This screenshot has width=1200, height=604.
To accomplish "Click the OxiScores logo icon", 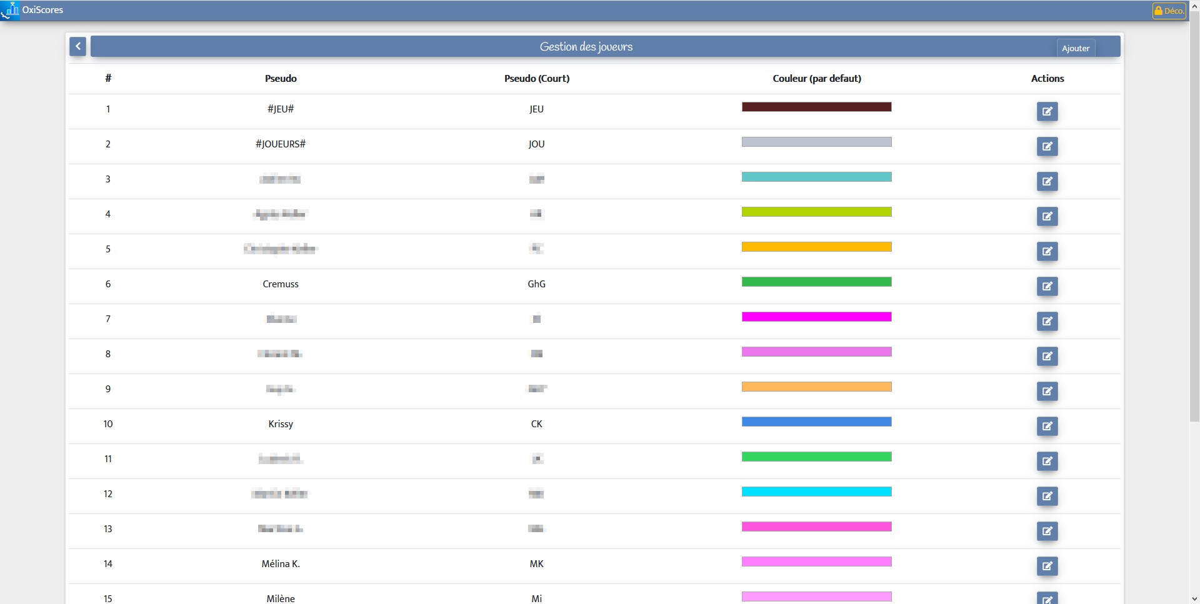I will (x=11, y=10).
